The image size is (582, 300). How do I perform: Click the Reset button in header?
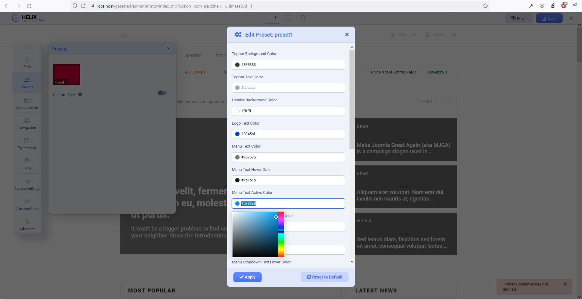click(x=519, y=18)
